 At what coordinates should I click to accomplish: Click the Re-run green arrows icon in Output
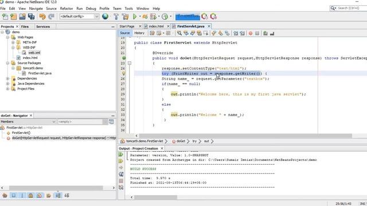121,154
